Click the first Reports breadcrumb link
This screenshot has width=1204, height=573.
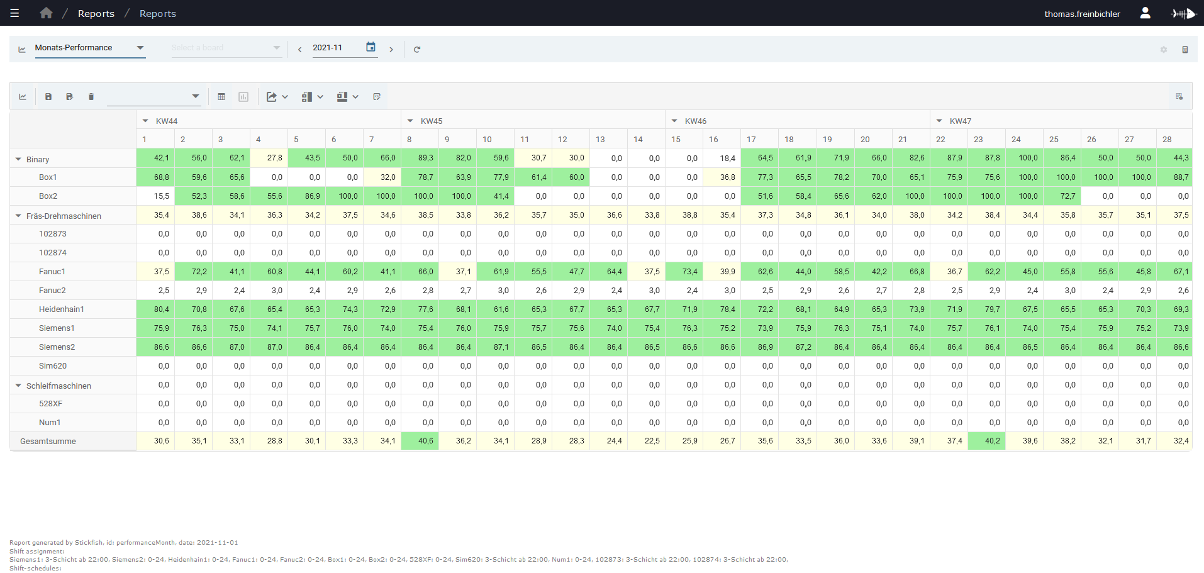[x=96, y=14]
